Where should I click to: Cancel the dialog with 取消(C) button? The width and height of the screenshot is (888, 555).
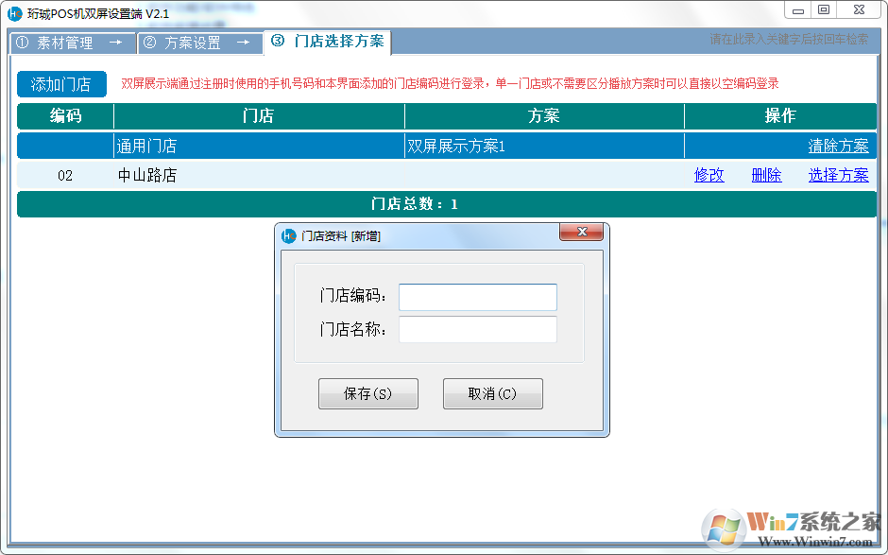click(x=492, y=393)
